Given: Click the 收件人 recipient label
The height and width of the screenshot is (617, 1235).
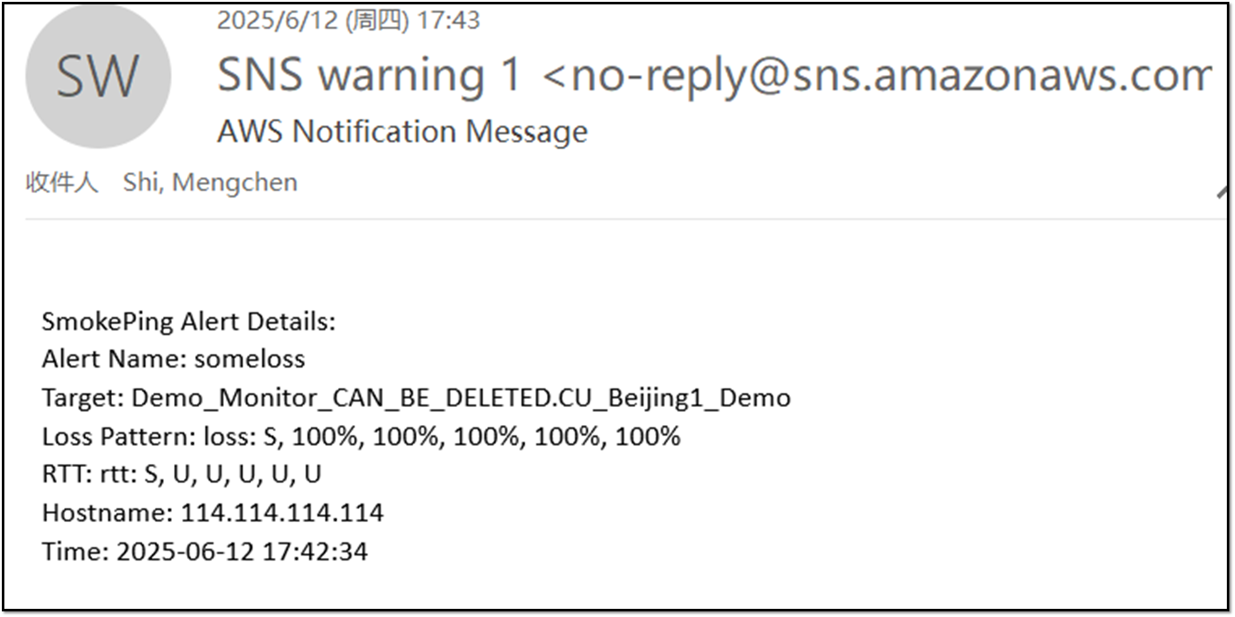Looking at the screenshot, I should [x=61, y=183].
